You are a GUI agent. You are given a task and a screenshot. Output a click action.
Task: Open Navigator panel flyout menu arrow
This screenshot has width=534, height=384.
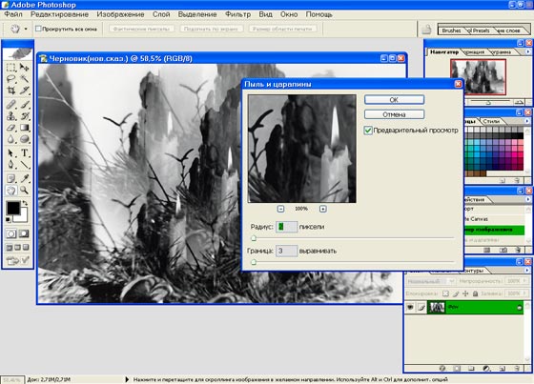point(527,51)
